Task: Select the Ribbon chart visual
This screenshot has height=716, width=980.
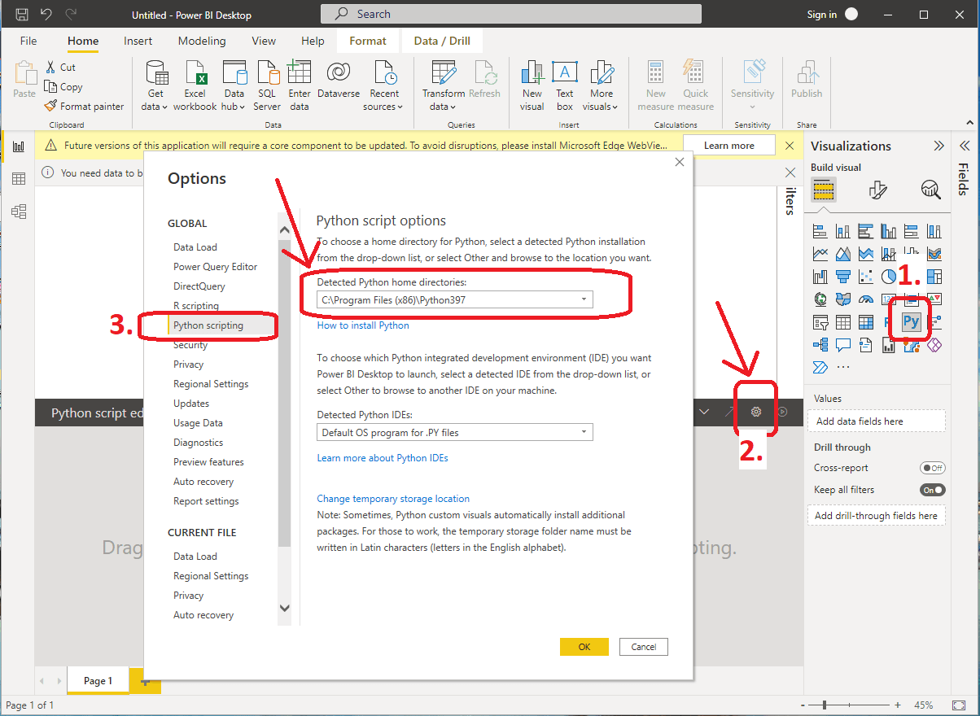Action: 934,253
